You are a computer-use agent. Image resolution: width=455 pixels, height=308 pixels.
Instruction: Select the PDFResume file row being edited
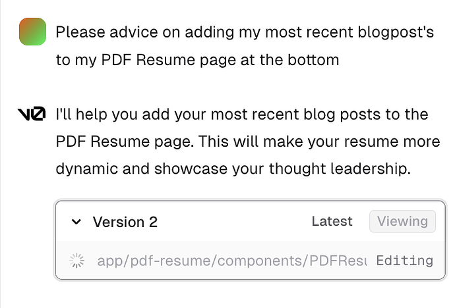[251, 261]
